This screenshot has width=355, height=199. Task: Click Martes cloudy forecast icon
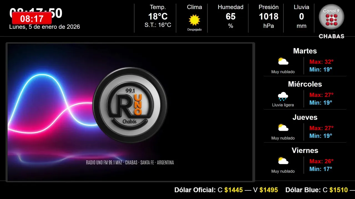click(x=283, y=61)
